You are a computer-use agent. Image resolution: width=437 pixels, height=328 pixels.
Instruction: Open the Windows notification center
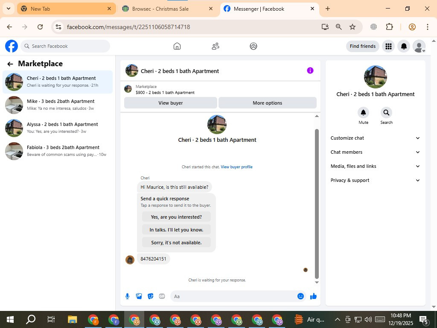click(x=424, y=320)
